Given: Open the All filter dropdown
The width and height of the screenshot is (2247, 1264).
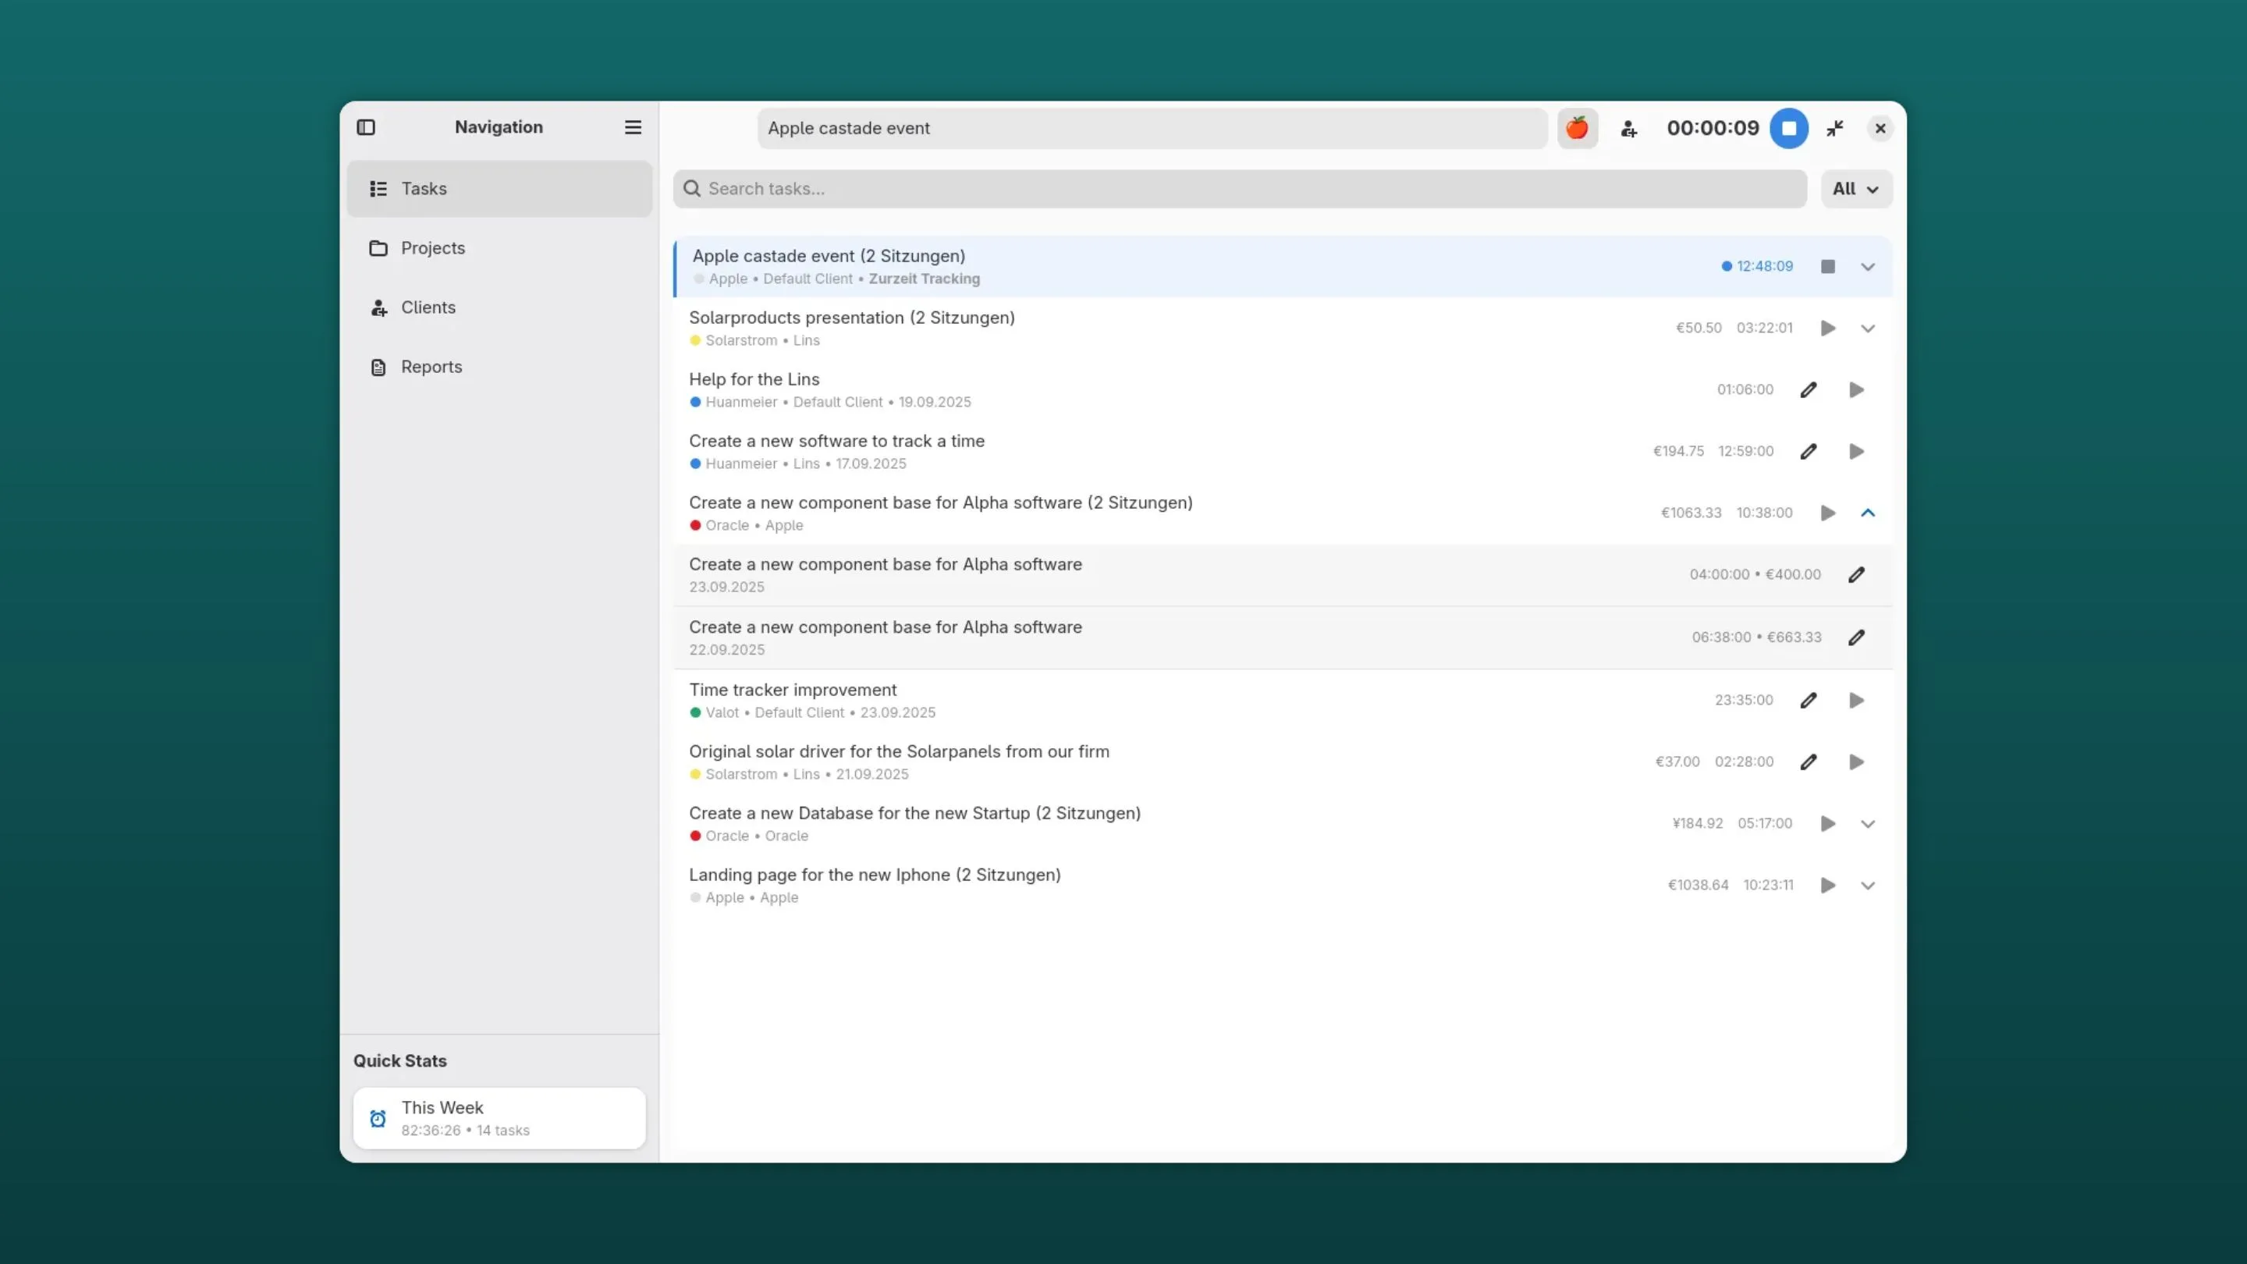Looking at the screenshot, I should coord(1856,188).
